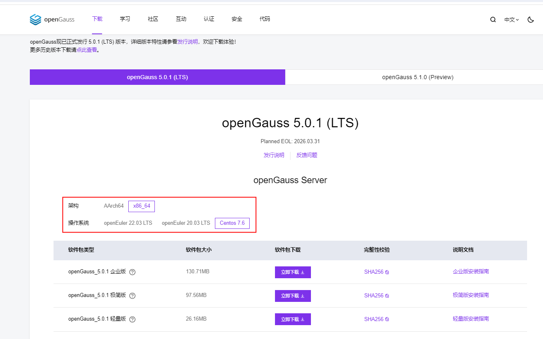543x339 pixels.
Task: Switch to openGauss 5.0.1 (LTS) tab
Action: click(x=157, y=77)
